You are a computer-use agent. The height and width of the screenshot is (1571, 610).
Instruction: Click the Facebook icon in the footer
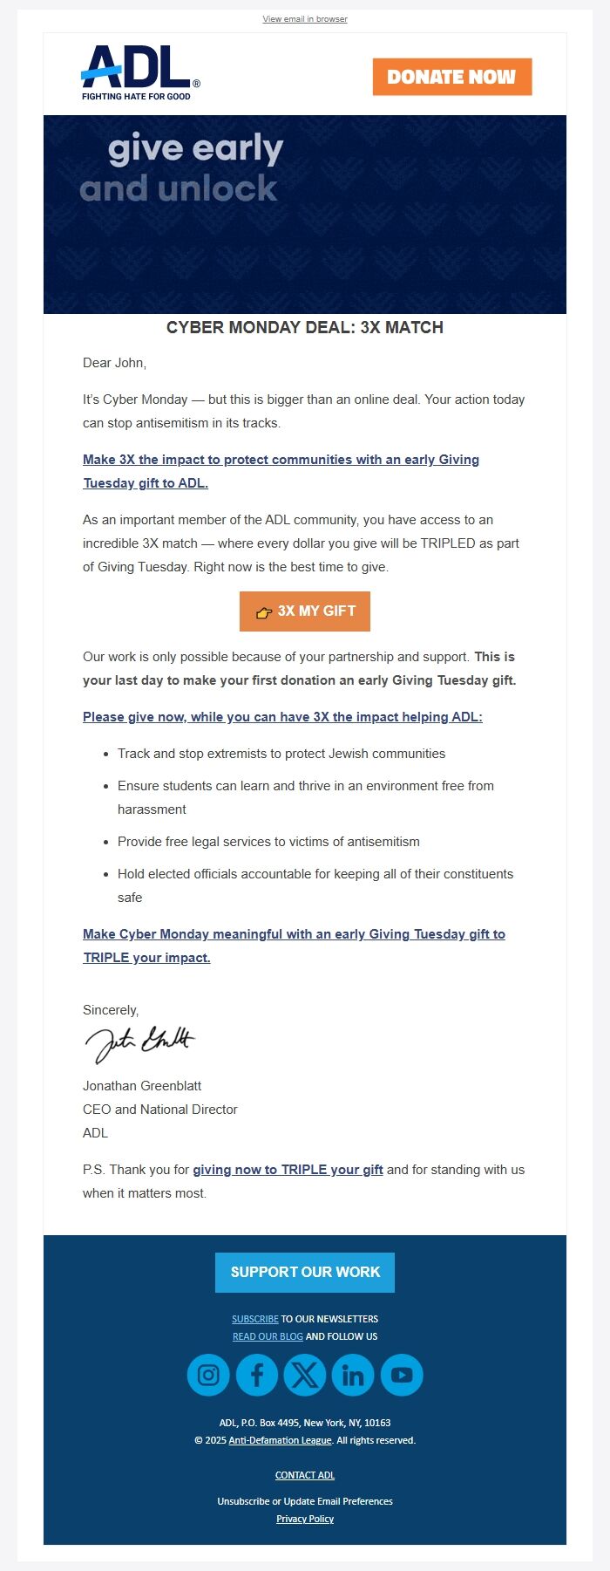pos(256,1374)
